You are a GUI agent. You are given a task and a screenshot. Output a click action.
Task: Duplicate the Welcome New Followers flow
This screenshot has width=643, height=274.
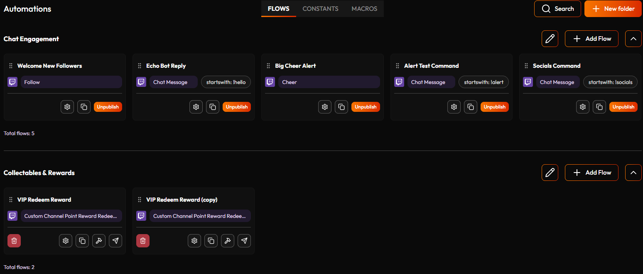(84, 107)
